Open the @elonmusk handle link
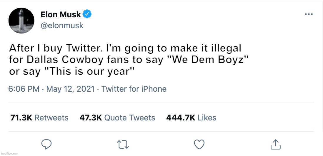323x156 pixels. 62,26
